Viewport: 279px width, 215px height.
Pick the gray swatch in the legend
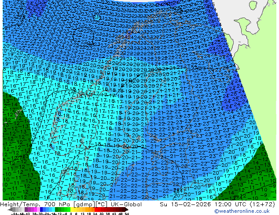(x=14, y=210)
